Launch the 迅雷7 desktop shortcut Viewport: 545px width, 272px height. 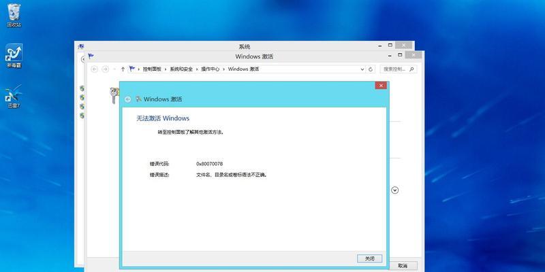(x=14, y=96)
